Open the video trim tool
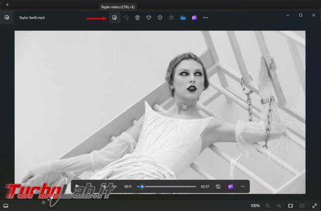Image resolution: width=321 pixels, height=211 pixels. tap(115, 18)
